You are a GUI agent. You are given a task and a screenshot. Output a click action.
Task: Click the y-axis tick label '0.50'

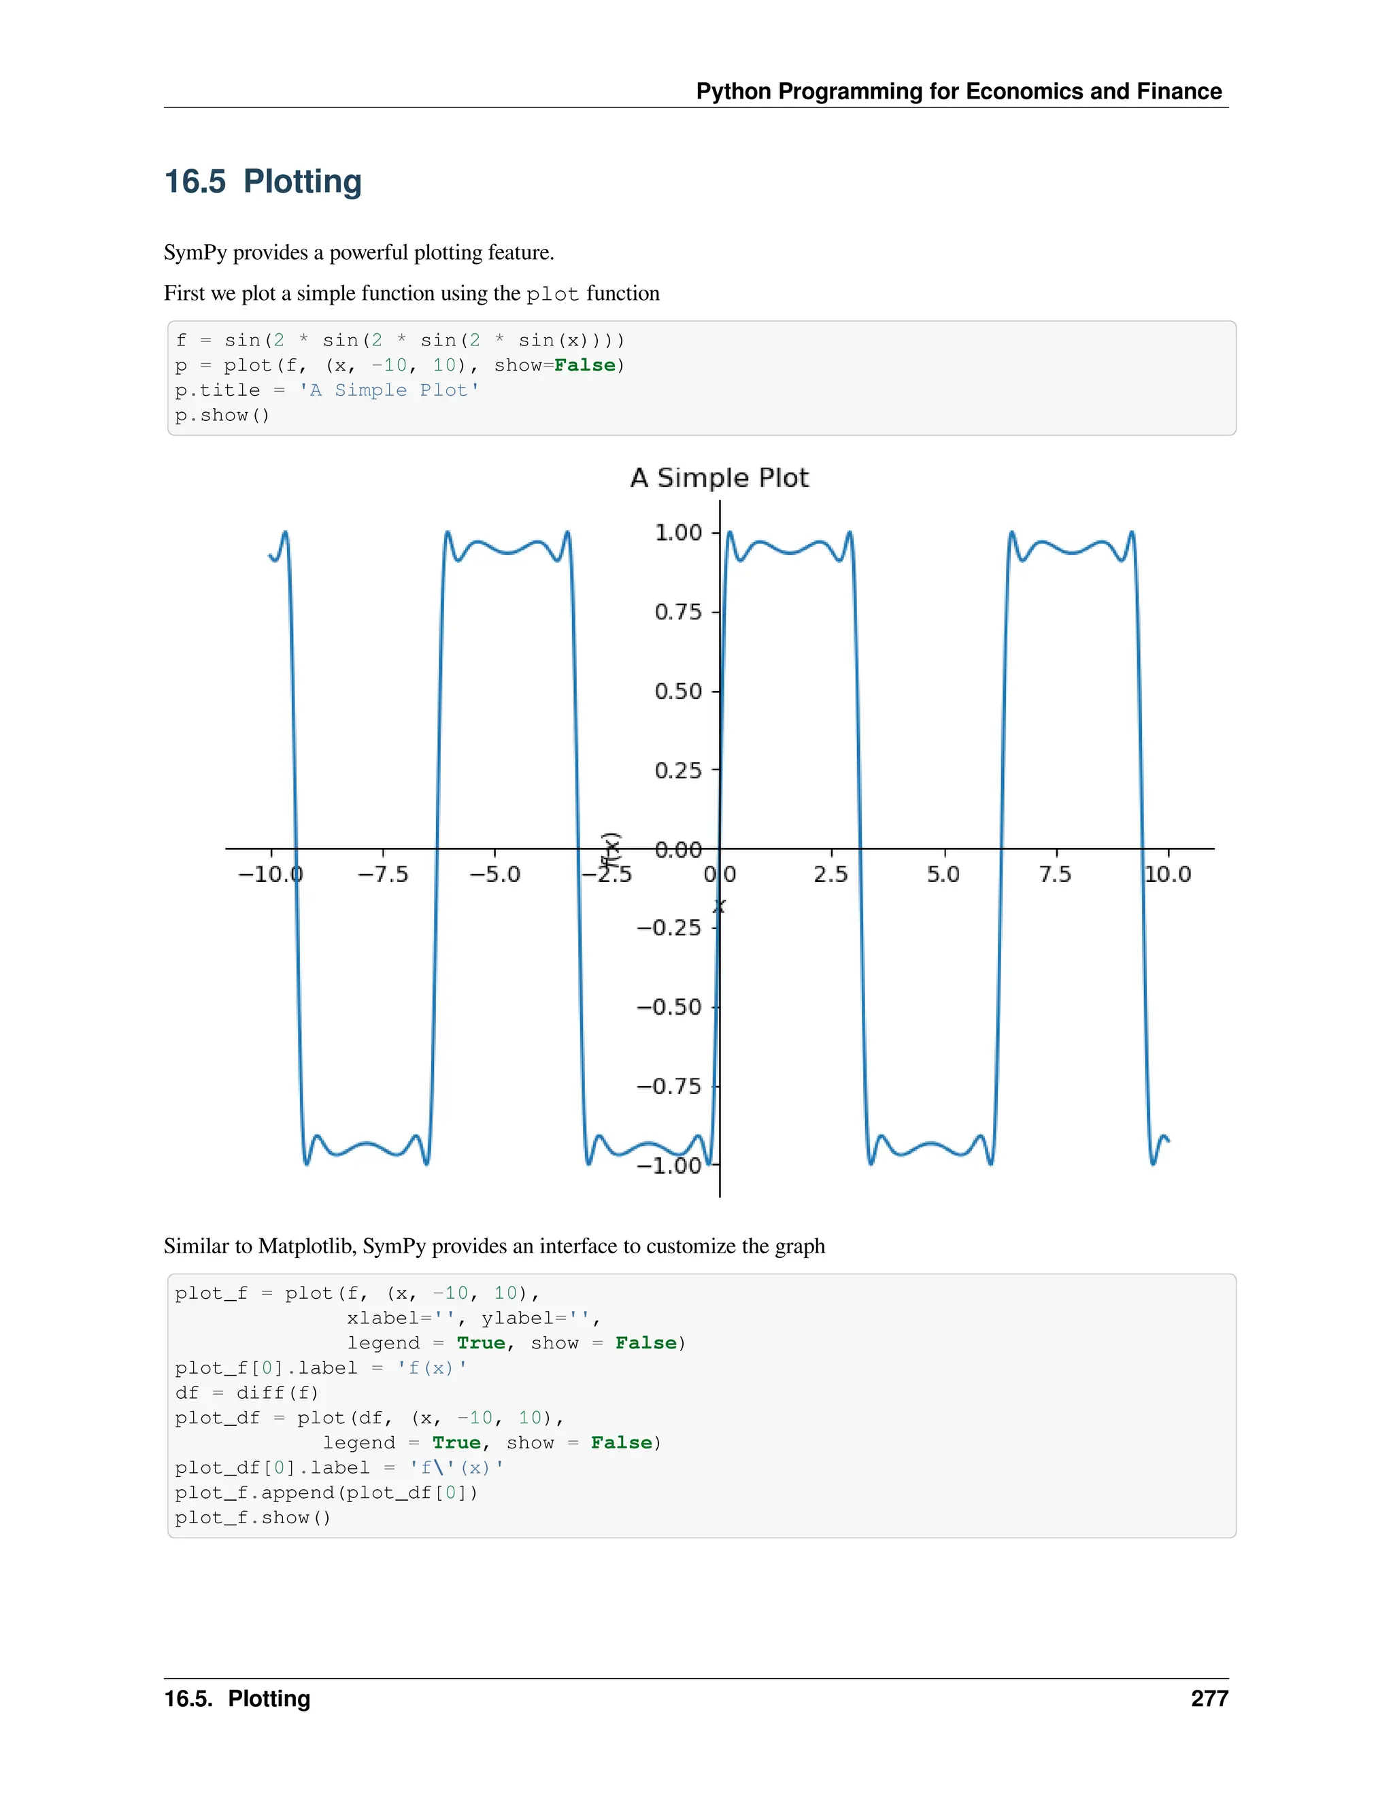678,691
